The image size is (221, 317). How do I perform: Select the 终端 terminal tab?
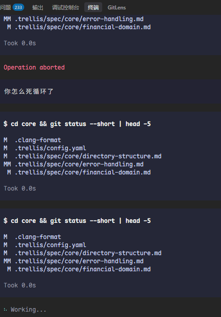tap(93, 8)
